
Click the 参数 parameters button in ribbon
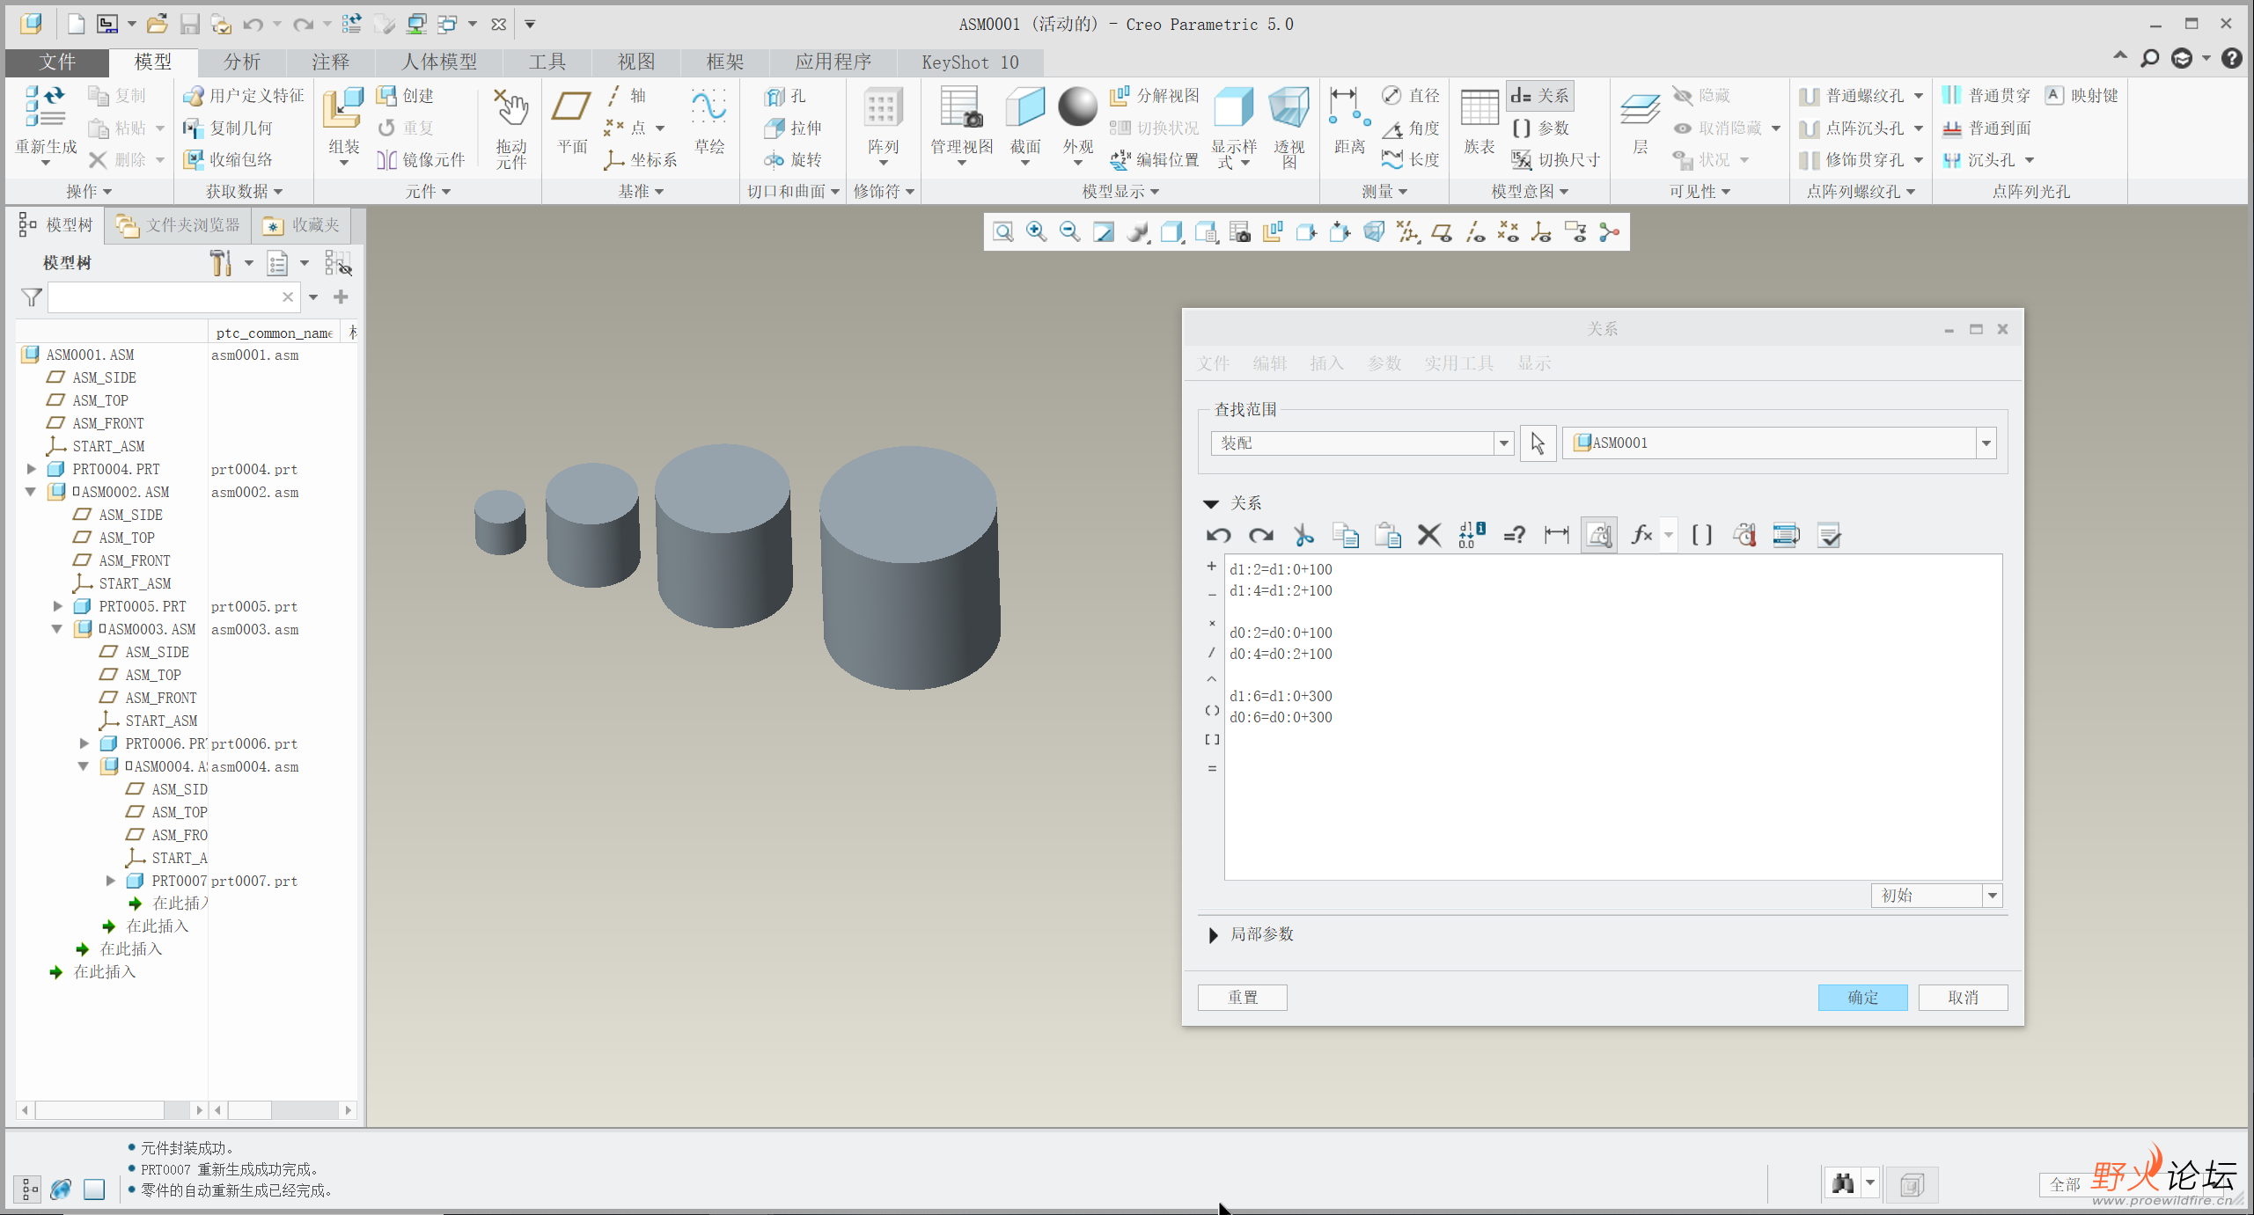1541,128
